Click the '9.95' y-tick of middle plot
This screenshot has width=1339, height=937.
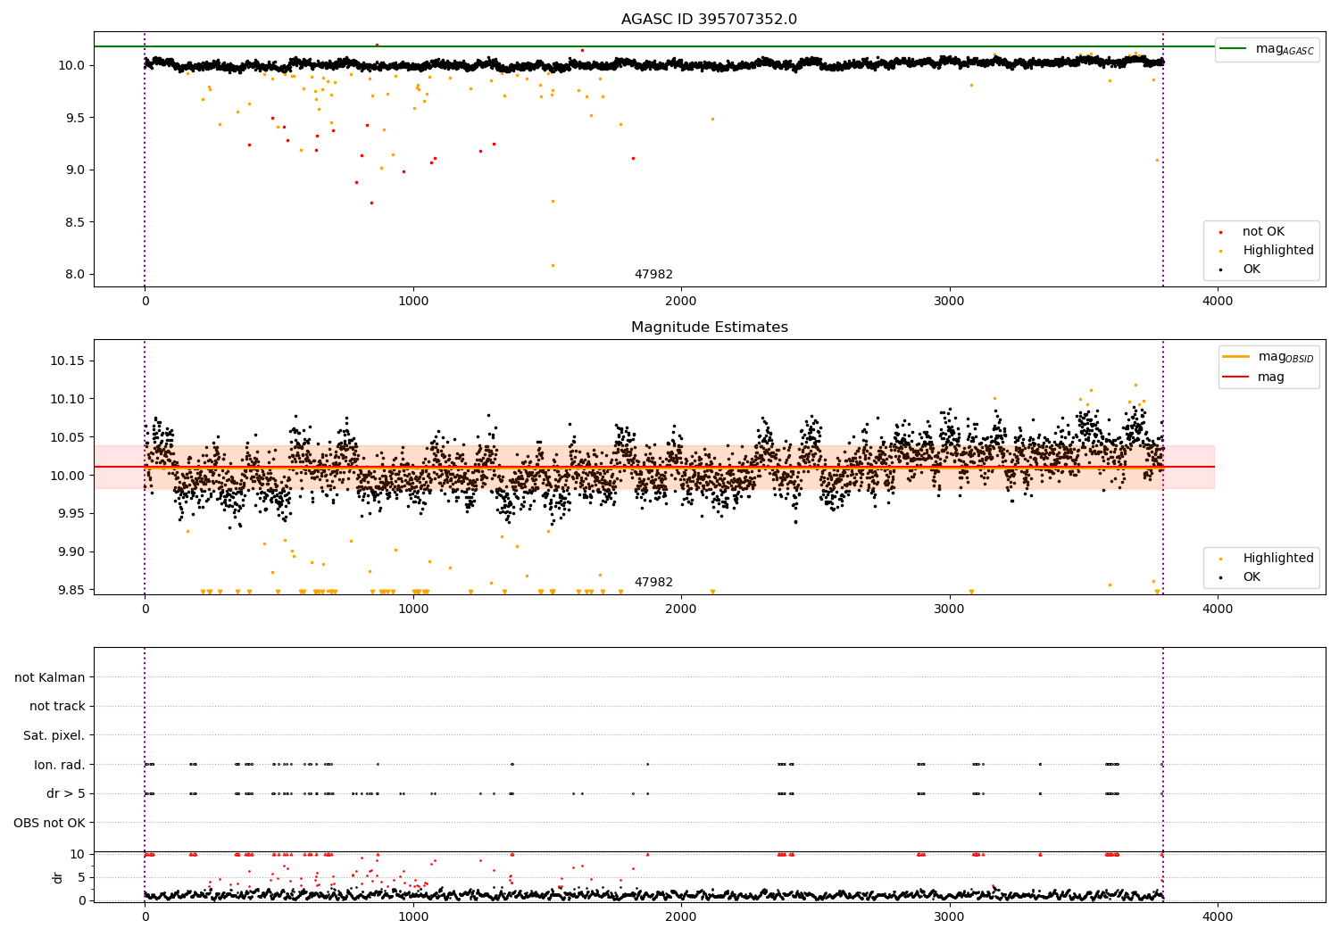click(x=71, y=513)
